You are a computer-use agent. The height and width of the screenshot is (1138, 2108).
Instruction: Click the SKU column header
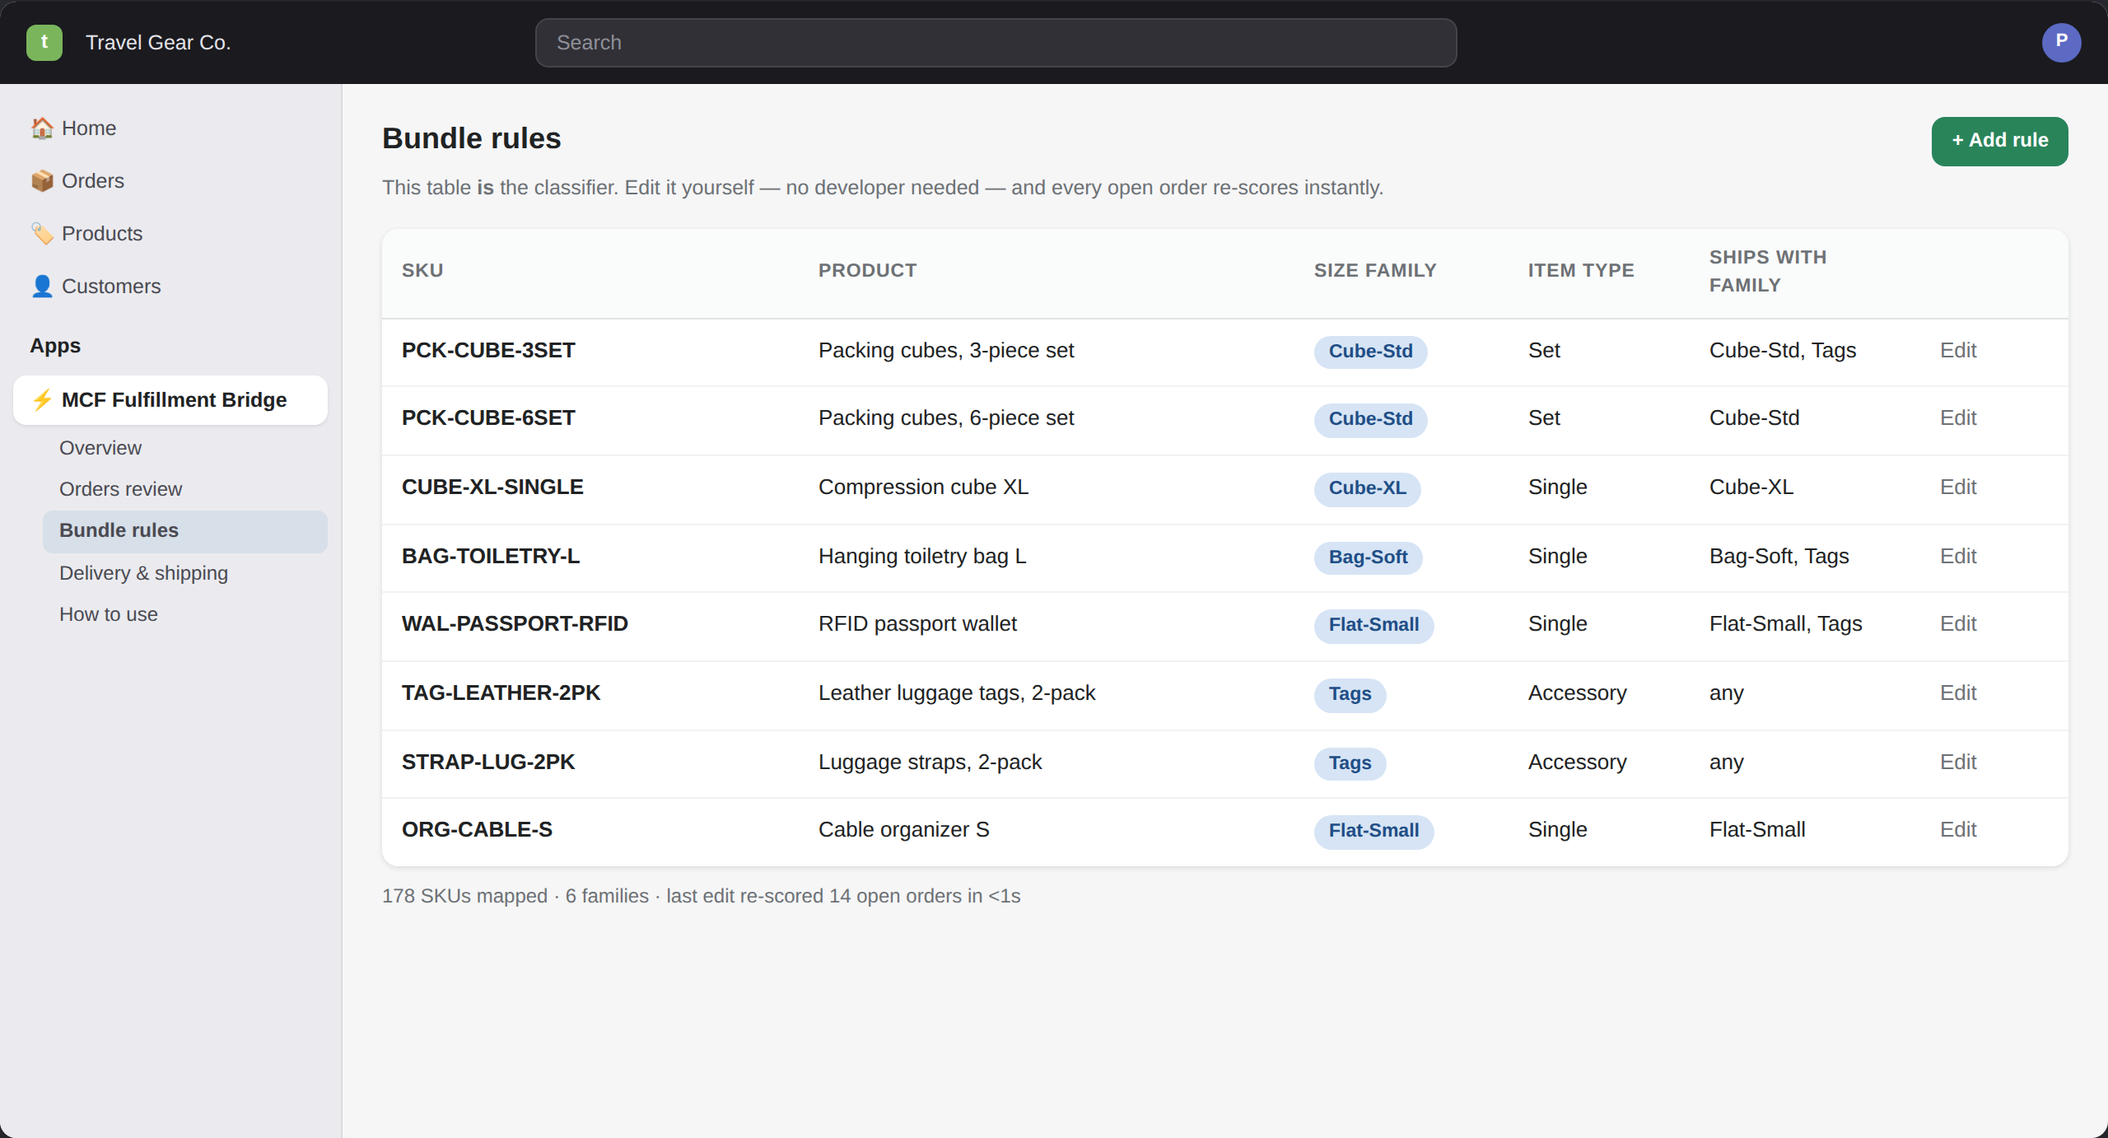click(x=422, y=271)
